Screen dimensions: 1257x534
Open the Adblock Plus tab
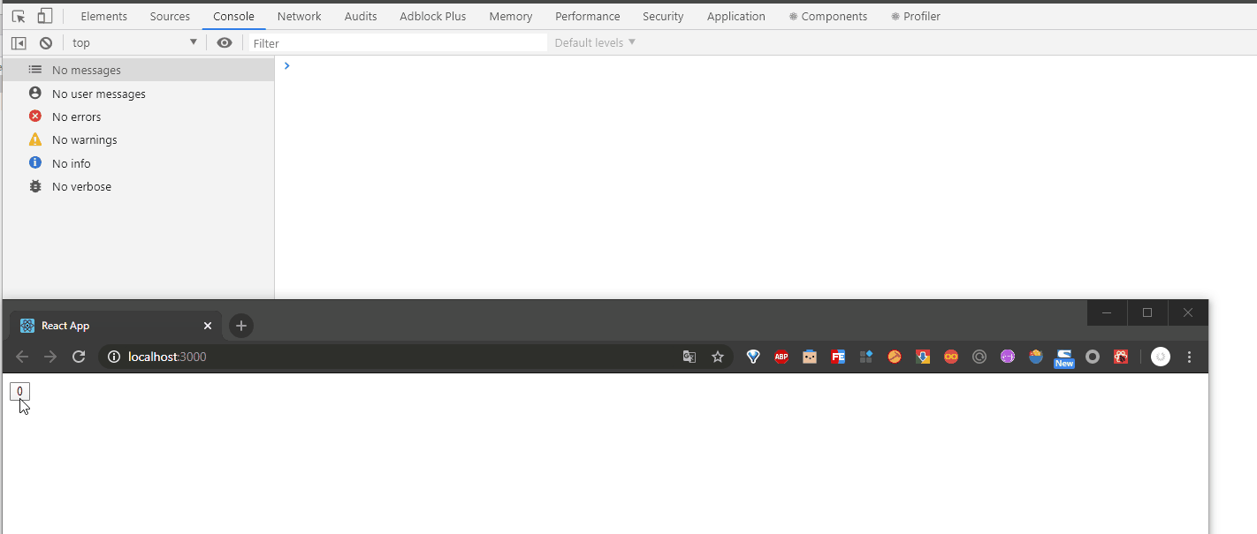(x=432, y=16)
